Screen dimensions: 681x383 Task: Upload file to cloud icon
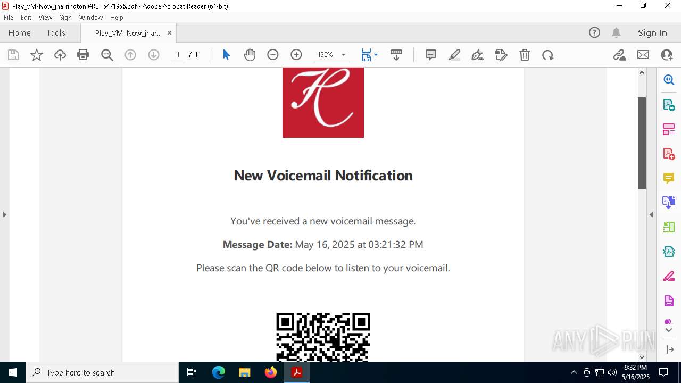point(60,55)
